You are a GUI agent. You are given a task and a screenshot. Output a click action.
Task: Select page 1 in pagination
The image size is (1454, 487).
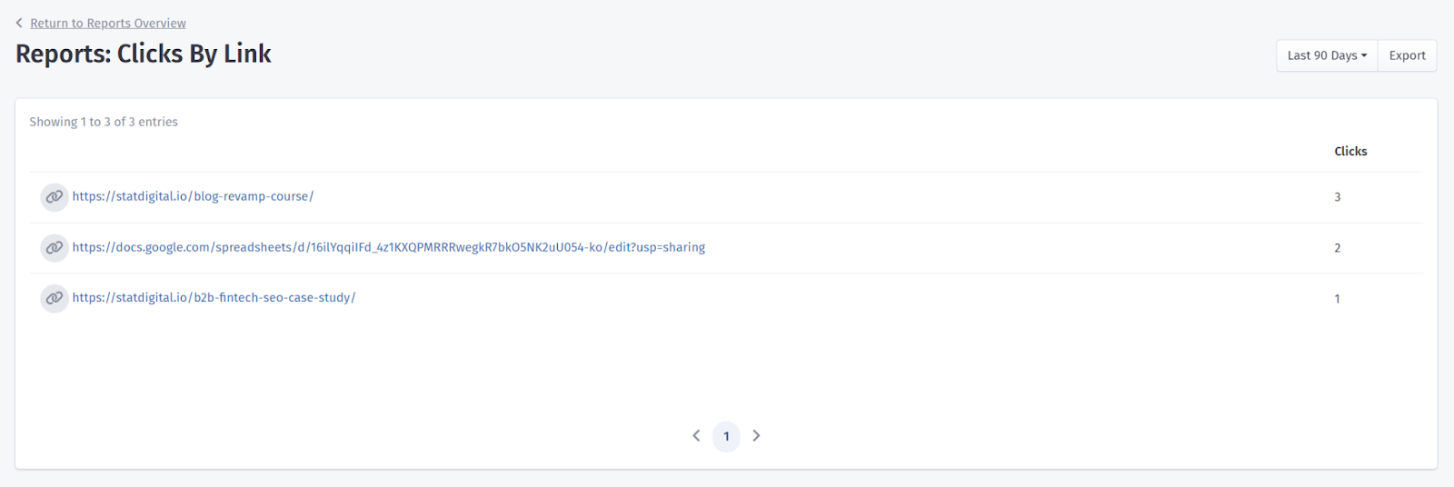(x=726, y=436)
